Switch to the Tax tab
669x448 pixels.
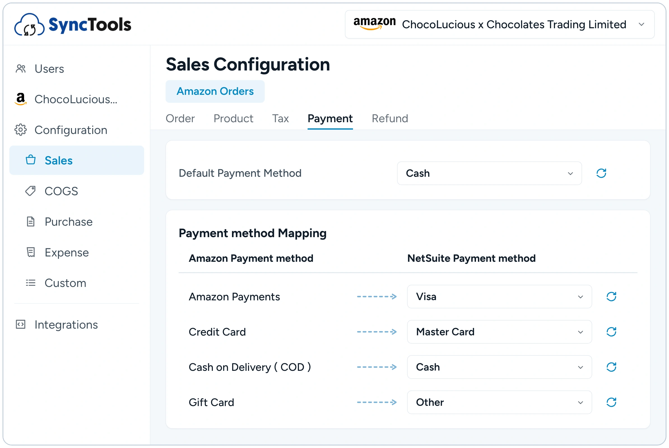(x=280, y=119)
